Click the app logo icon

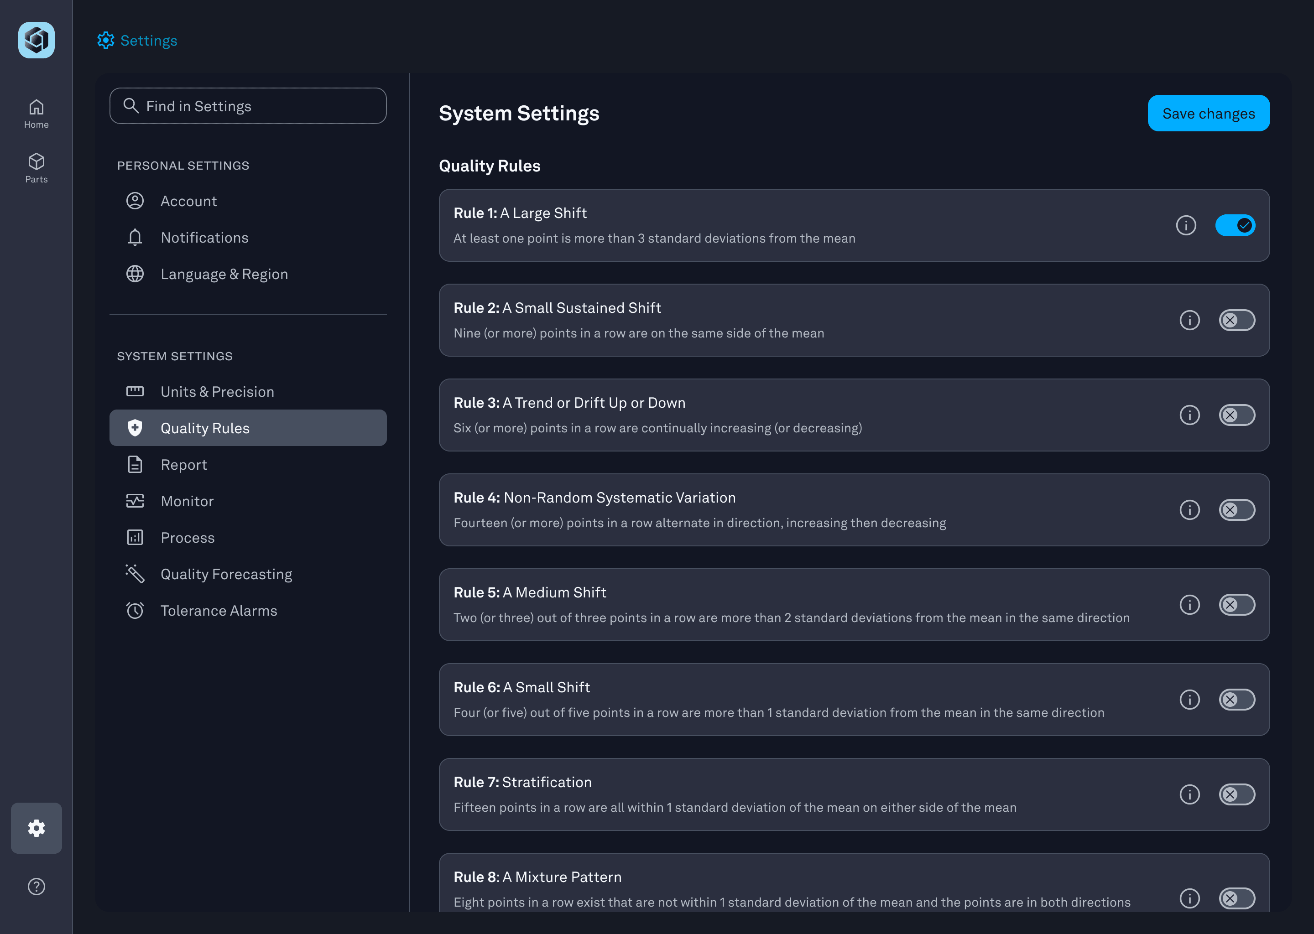click(x=36, y=40)
